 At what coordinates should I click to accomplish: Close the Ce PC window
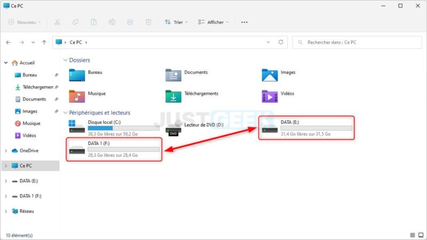point(418,6)
